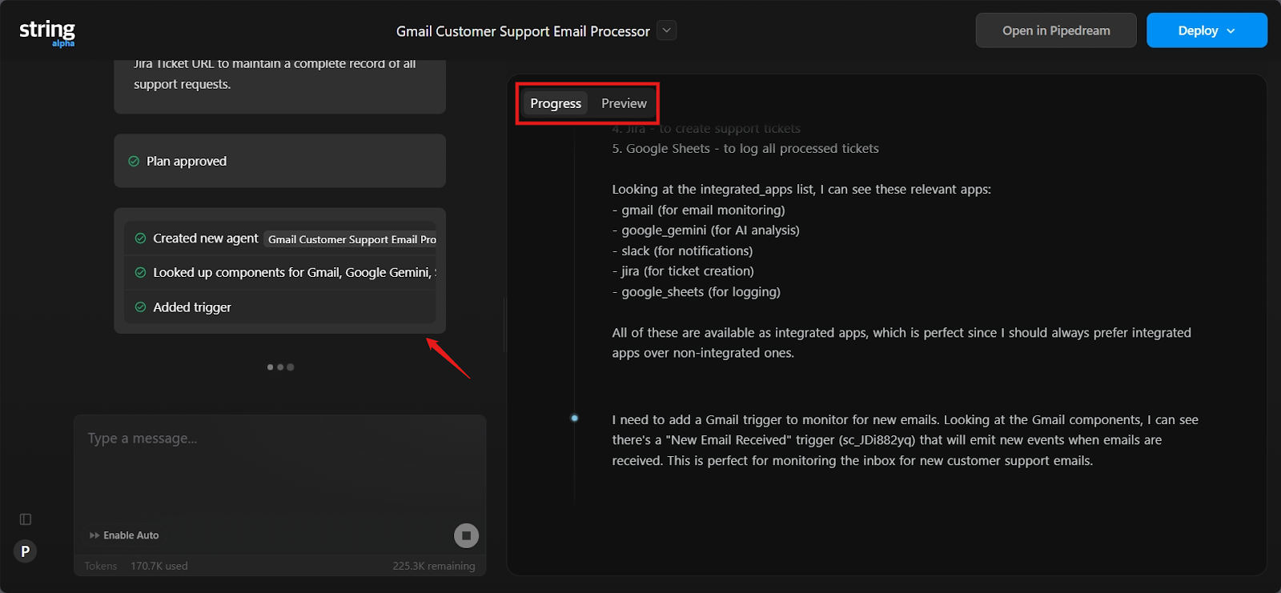
Task: Switch to the Preview tab
Action: (x=624, y=103)
